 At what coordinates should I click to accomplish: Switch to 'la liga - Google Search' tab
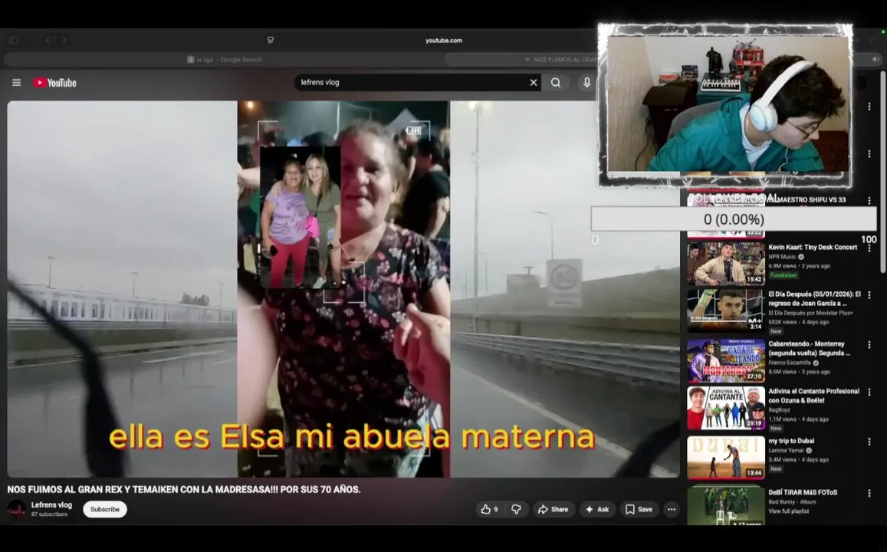(x=225, y=59)
